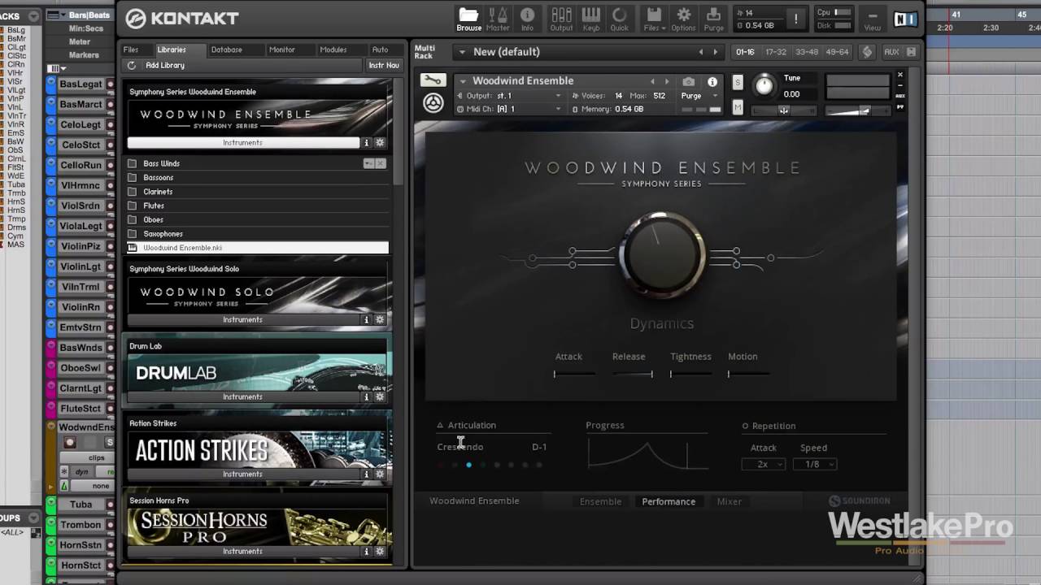Show the on-screen Keyb keyboard
1041x585 pixels.
[591, 19]
